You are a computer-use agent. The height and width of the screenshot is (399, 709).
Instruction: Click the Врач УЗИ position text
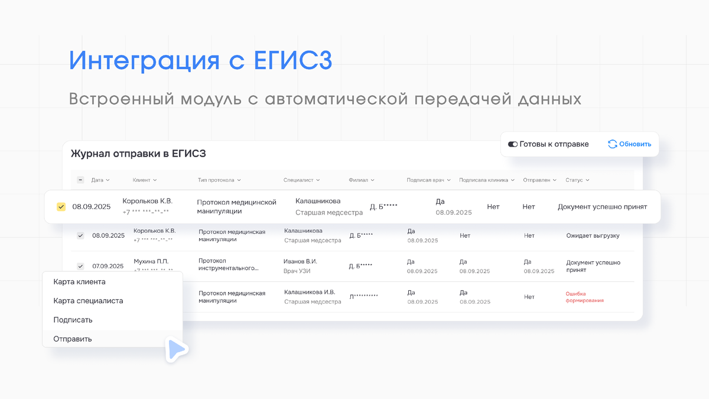pos(297,271)
